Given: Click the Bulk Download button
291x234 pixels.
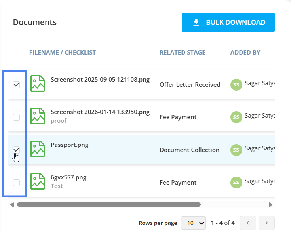Looking at the screenshot, I should point(228,22).
